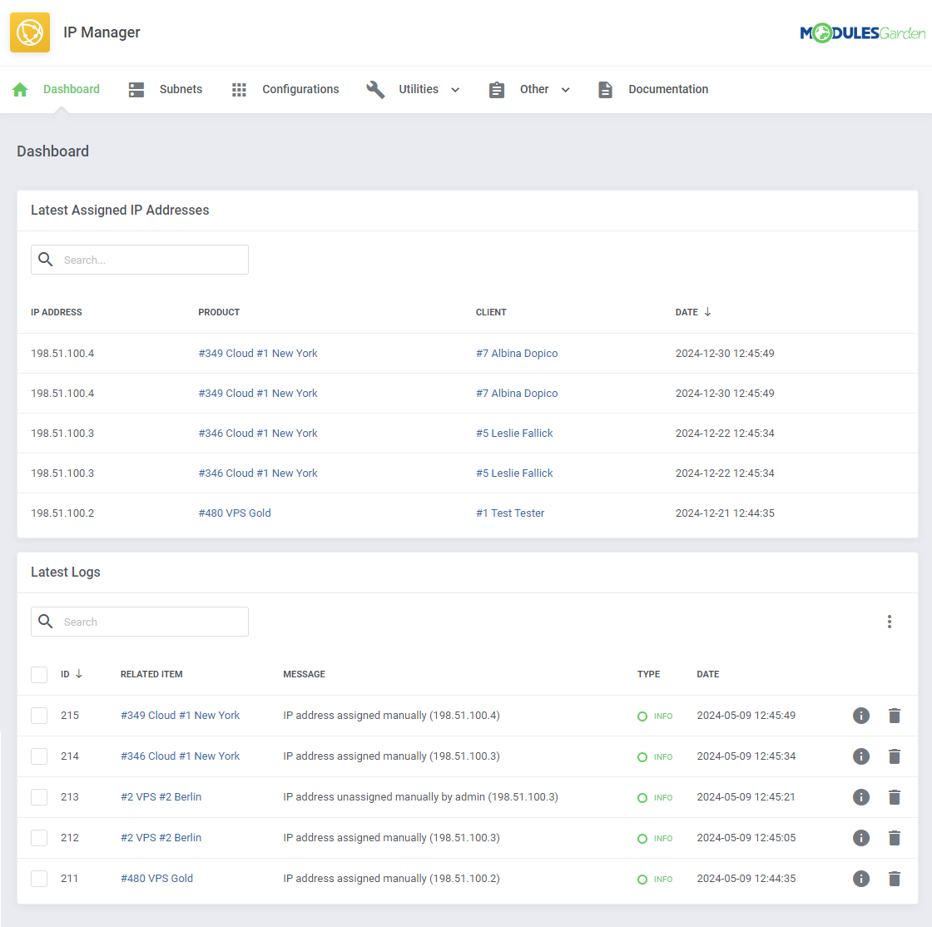
Task: Open #480 VPS Gold product link in IP table
Action: coord(235,513)
